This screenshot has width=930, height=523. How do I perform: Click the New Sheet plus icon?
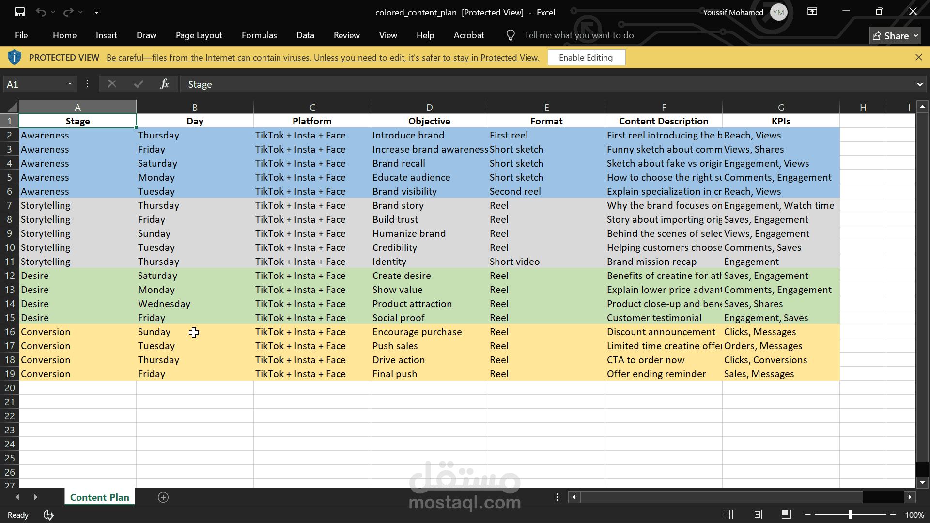pyautogui.click(x=163, y=497)
